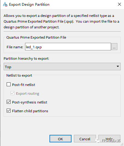Click OK to export the partition
Viewport: 124px width, 146px height.
60,139
